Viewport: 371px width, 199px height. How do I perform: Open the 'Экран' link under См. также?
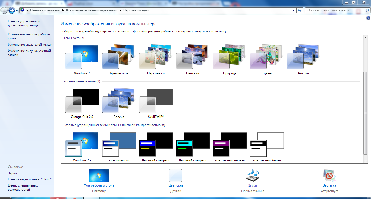click(x=12, y=173)
